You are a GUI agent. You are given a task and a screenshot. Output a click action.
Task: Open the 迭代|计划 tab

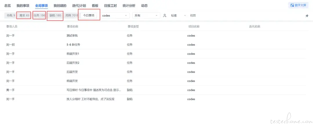click(79, 6)
